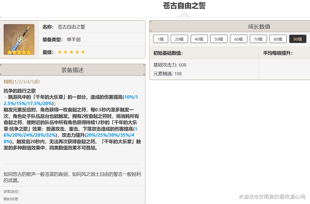Viewport: 310px width, 204px height.
Task: Show stats for 60级
Action: click(238, 39)
